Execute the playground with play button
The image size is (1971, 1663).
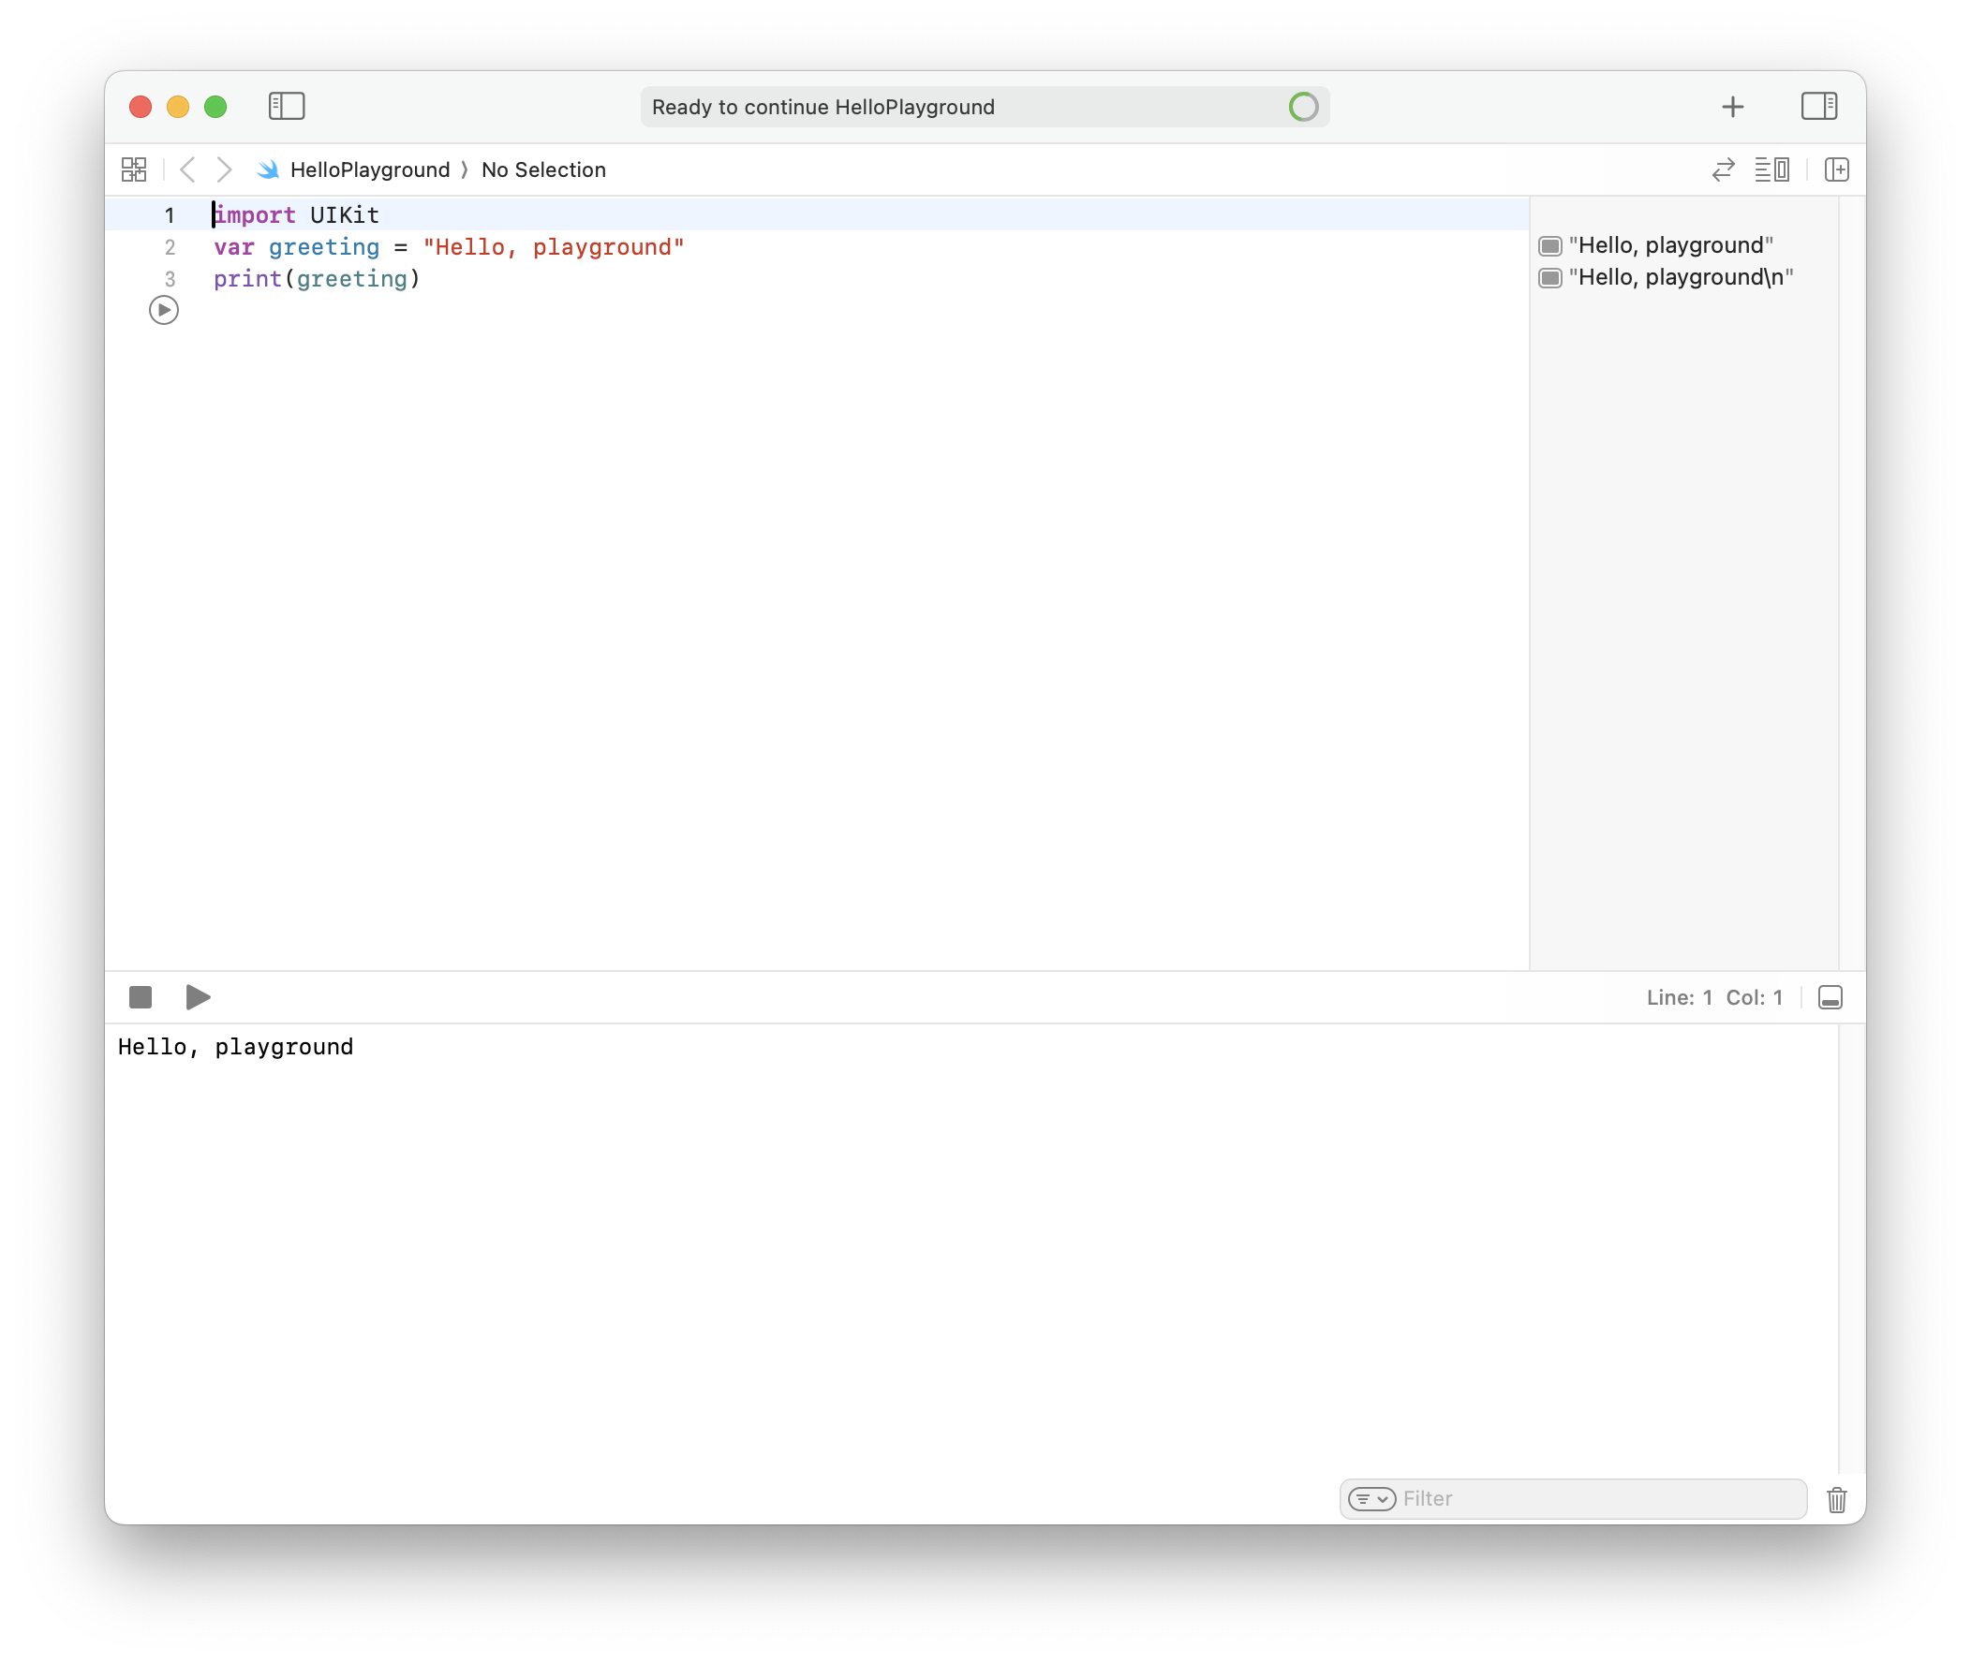[x=198, y=997]
